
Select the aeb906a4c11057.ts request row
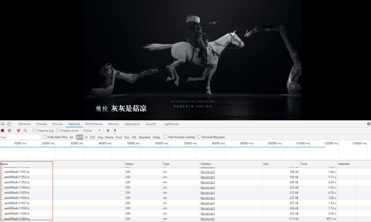tap(185, 203)
